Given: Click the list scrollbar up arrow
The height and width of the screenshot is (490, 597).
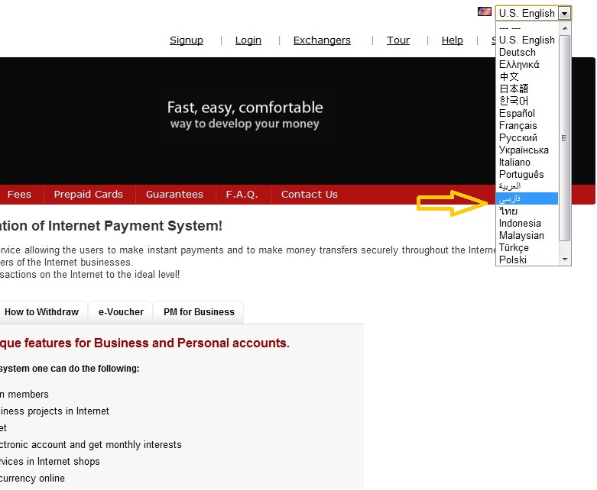Looking at the screenshot, I should click(565, 28).
